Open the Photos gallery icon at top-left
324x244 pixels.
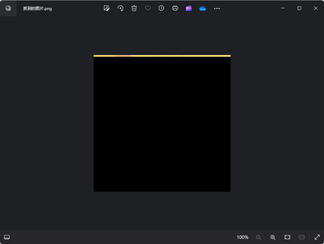[x=8, y=8]
